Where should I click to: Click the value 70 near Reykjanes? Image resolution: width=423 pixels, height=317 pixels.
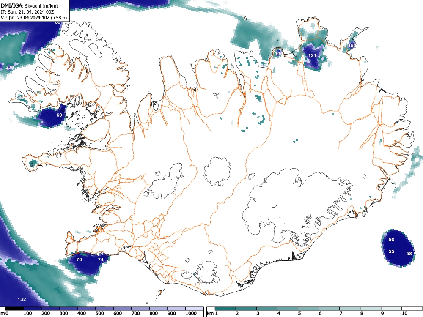[79, 260]
